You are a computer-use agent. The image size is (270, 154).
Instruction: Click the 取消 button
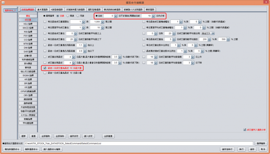(x=263, y=149)
